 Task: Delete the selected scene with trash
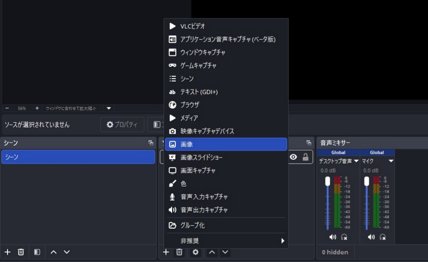(x=21, y=252)
